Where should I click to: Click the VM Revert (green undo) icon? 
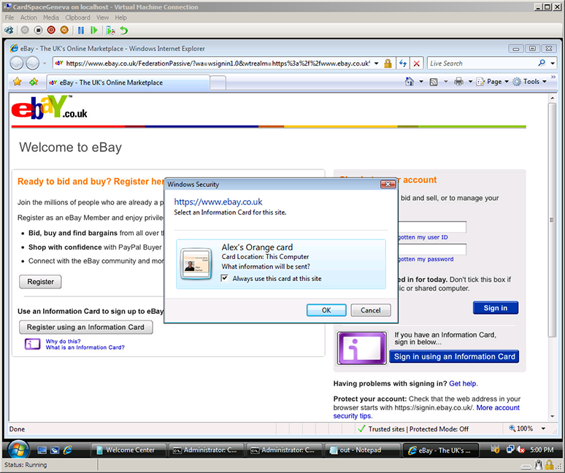(x=124, y=30)
